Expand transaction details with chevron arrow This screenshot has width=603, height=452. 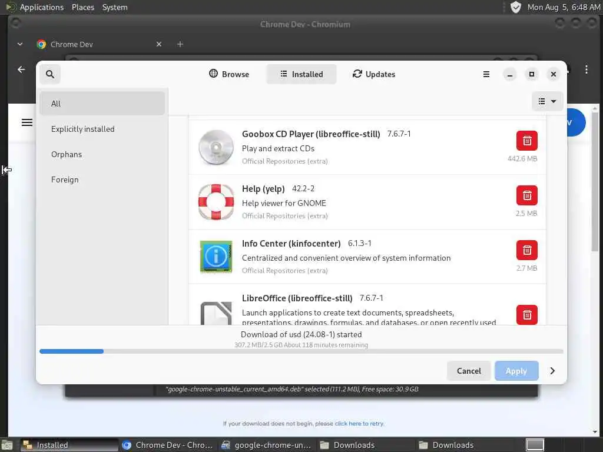pos(552,371)
